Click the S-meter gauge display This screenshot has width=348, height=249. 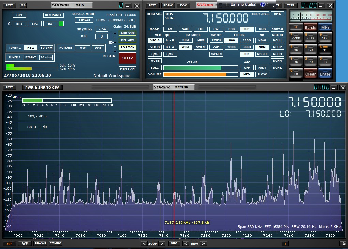[x=311, y=16]
